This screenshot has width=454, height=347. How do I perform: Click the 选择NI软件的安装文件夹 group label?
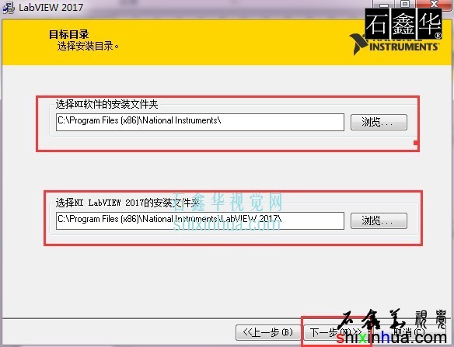pos(107,104)
